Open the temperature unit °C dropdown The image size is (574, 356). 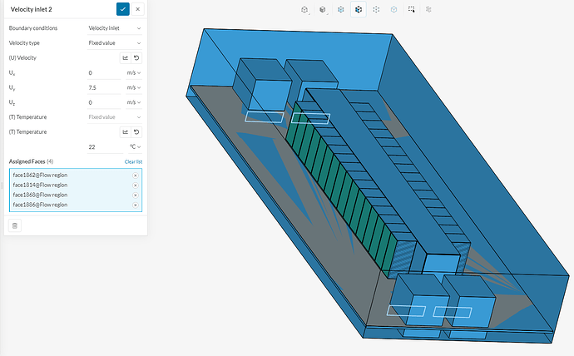pos(134,146)
